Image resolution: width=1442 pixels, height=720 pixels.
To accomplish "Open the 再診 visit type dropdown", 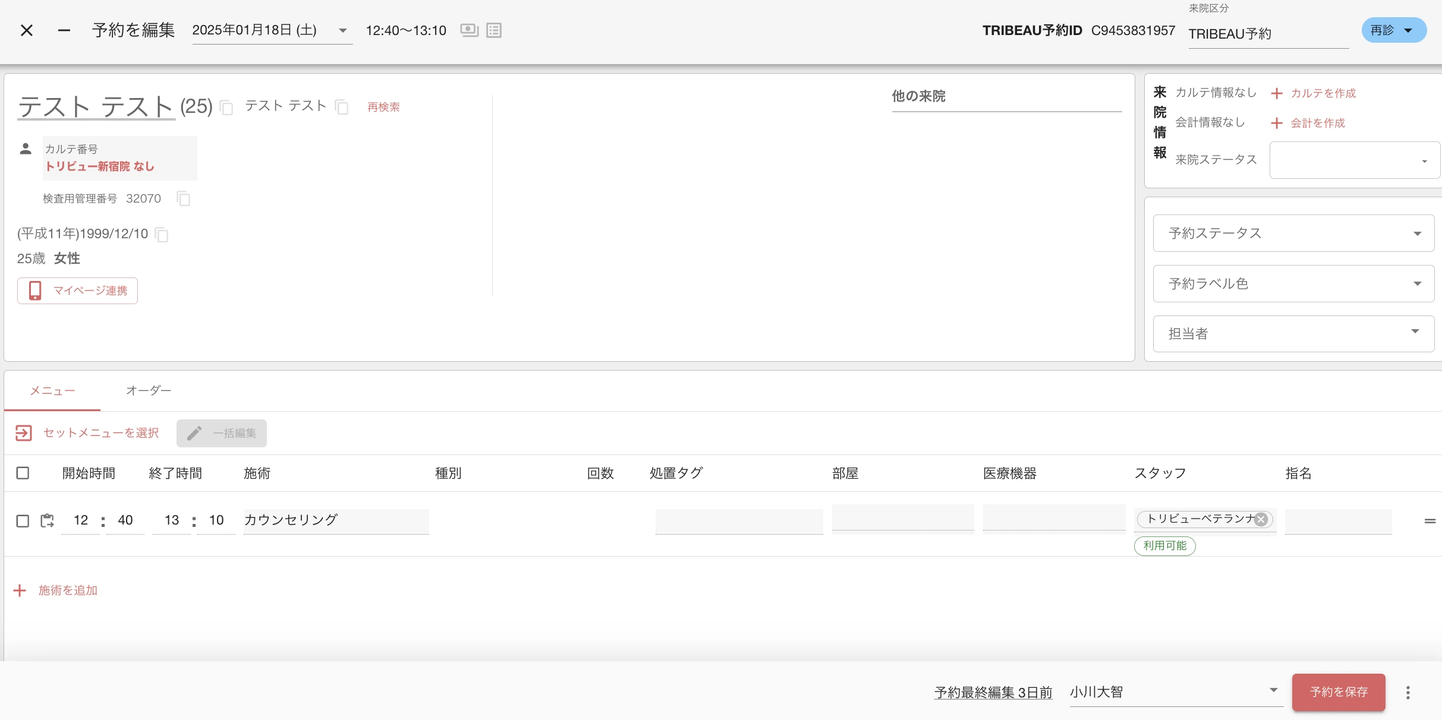I will point(1394,30).
